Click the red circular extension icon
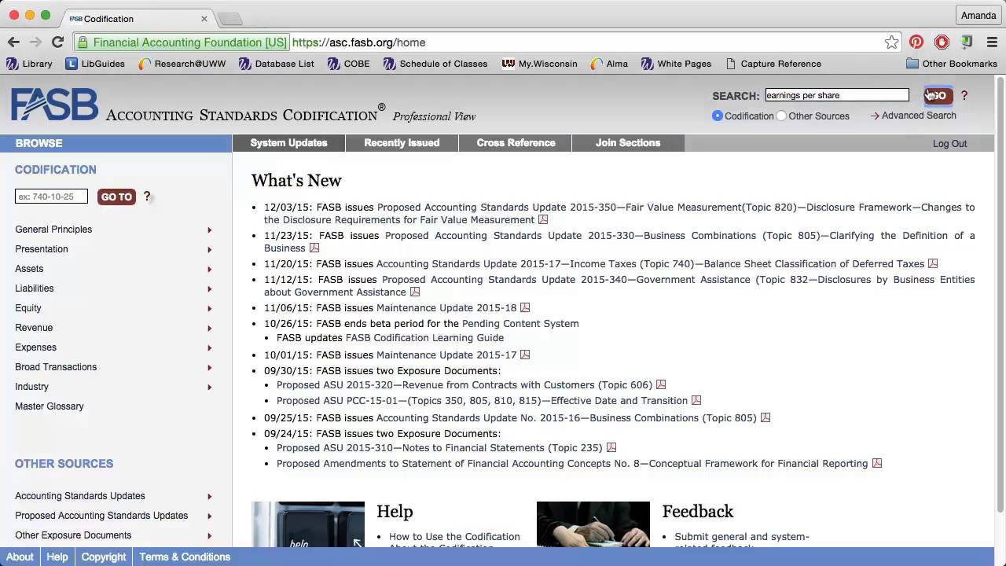1006x566 pixels. pos(942,42)
